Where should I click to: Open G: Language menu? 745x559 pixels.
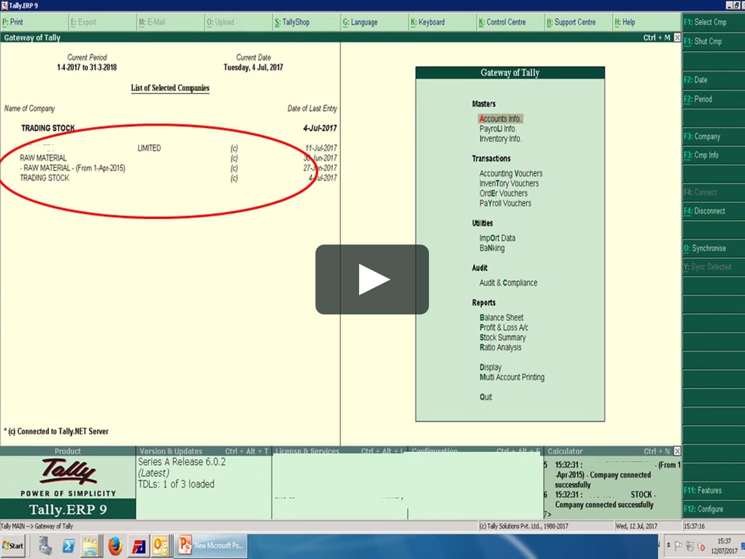tap(360, 22)
